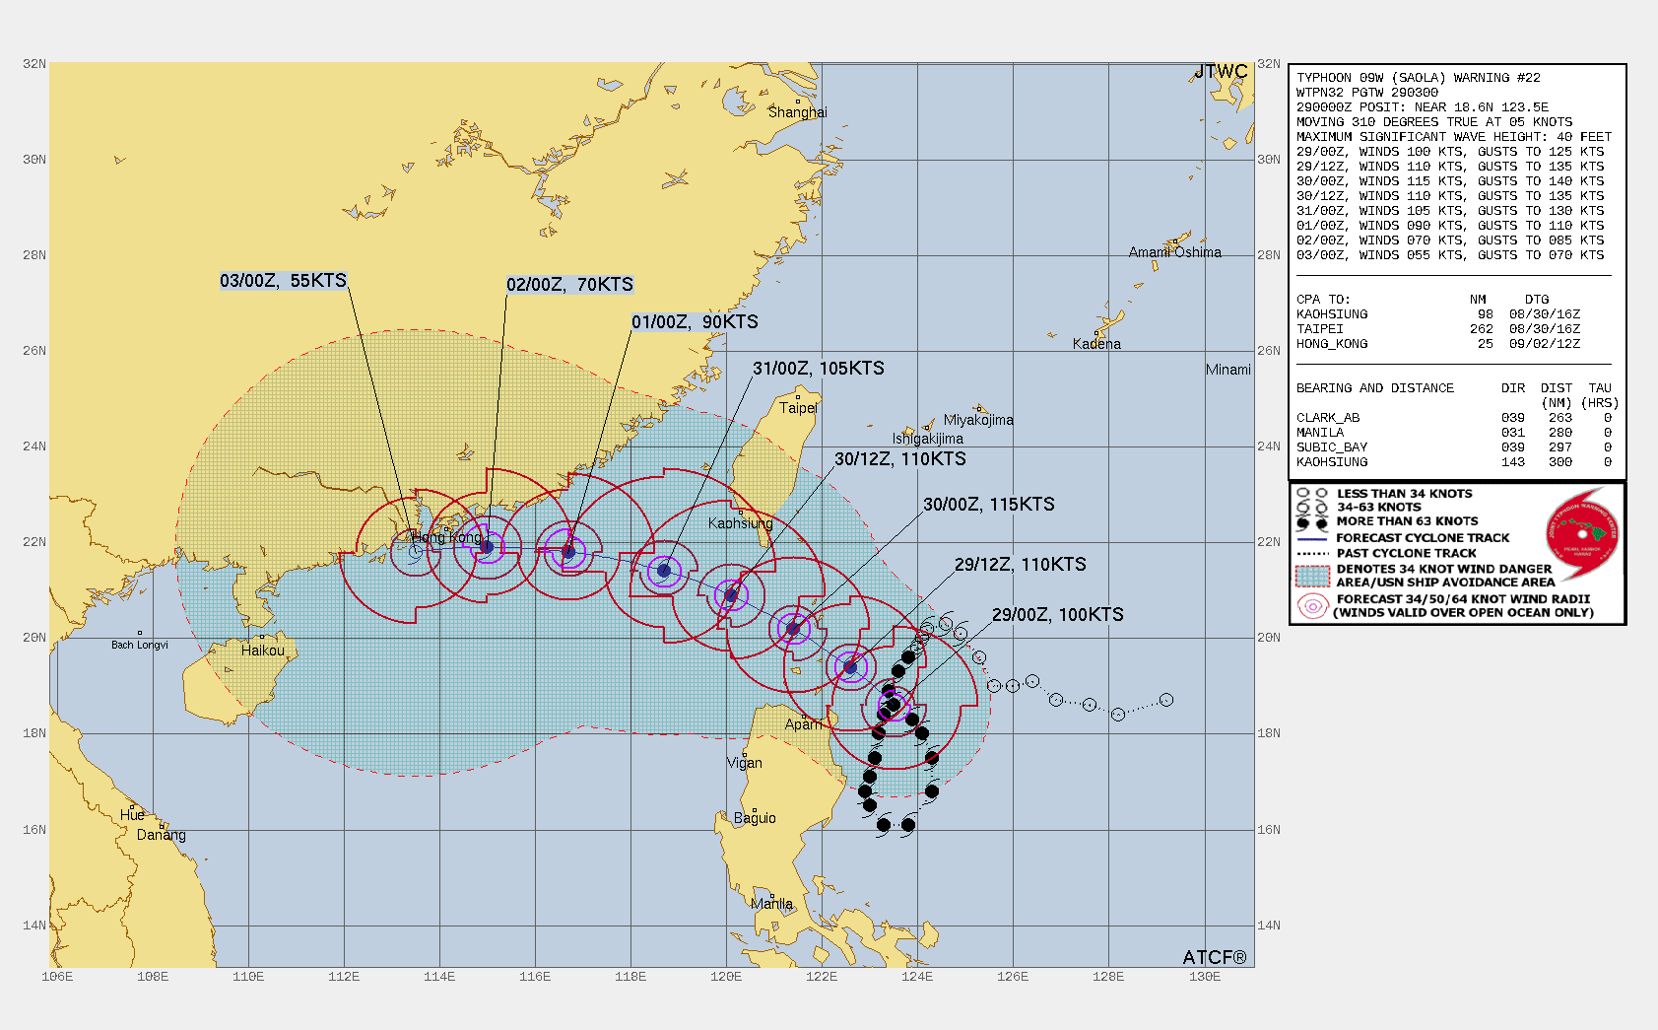Click the 'MORE THAN 63 KNOTS' legend symbol
Screen dimensions: 1658x1030
1312,522
